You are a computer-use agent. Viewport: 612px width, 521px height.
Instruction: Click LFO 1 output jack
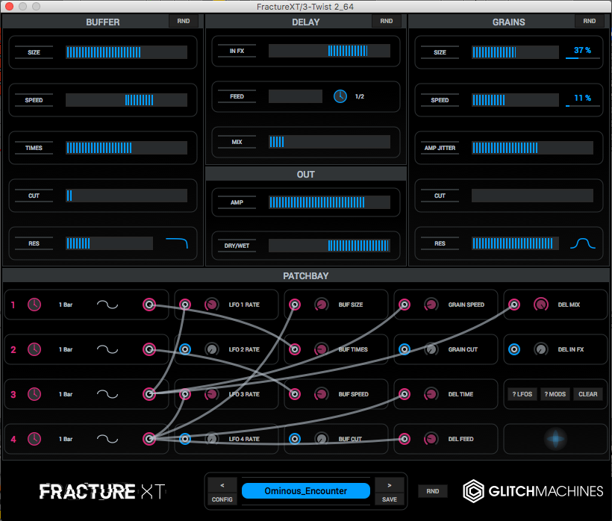(149, 305)
